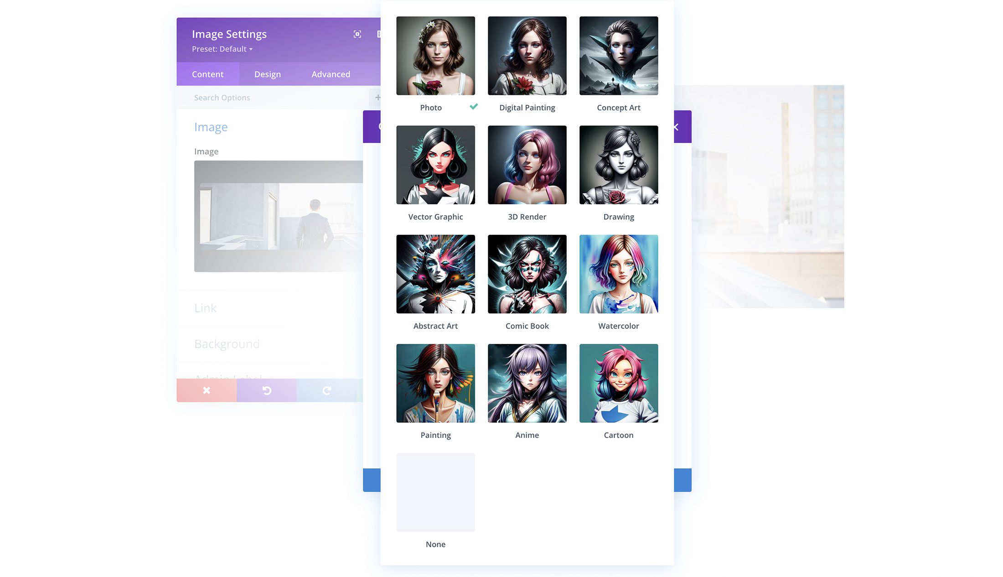Image resolution: width=1003 pixels, height=577 pixels.
Task: Select the Photo style thumbnail
Action: (435, 55)
